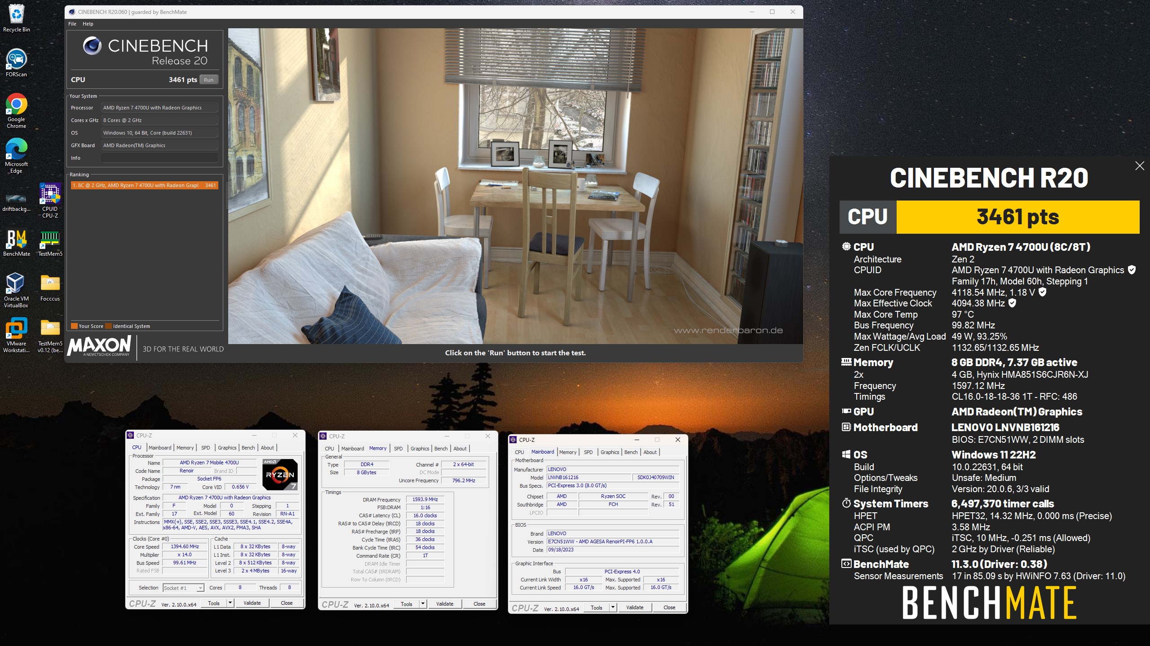Click Tools button in CPU-Z CPU window
The width and height of the screenshot is (1150, 646).
214,603
